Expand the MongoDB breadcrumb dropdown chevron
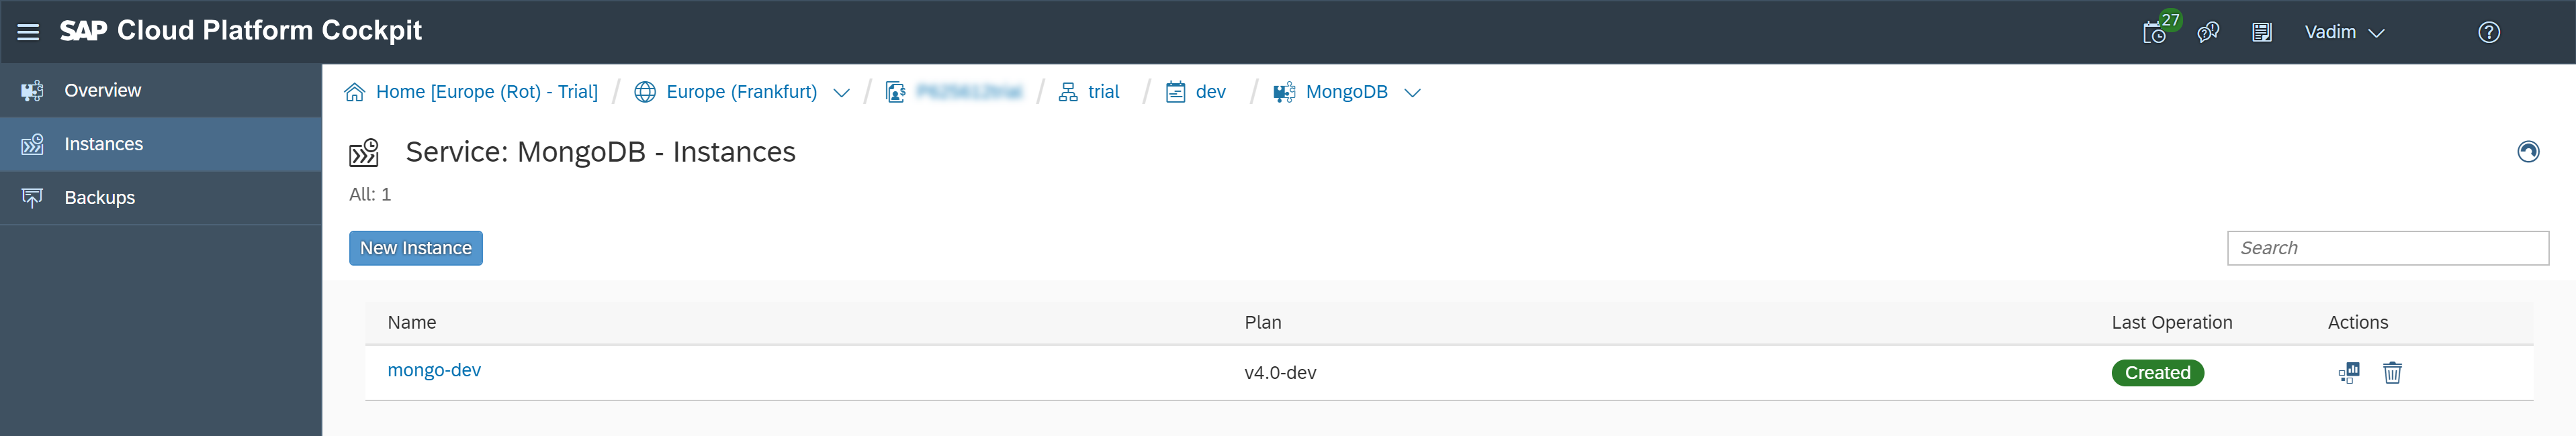This screenshot has height=436, width=2576. 1412,93
